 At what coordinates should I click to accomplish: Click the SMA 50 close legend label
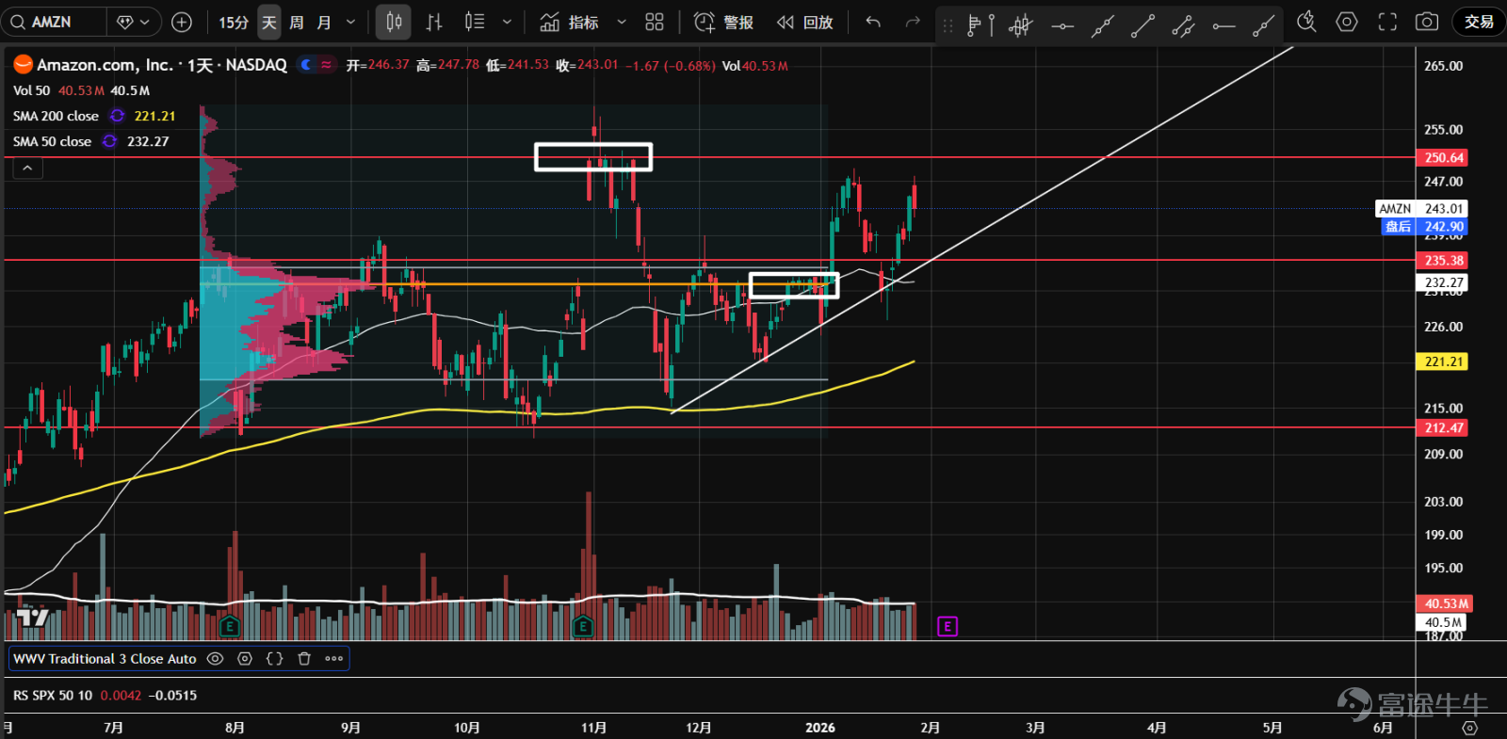[x=52, y=141]
